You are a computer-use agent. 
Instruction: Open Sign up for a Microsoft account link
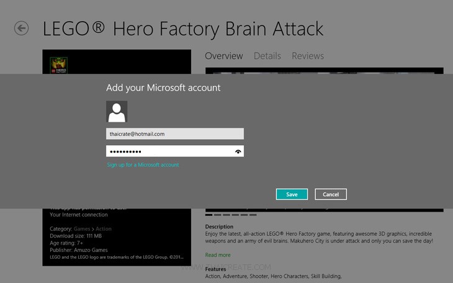pyautogui.click(x=143, y=164)
